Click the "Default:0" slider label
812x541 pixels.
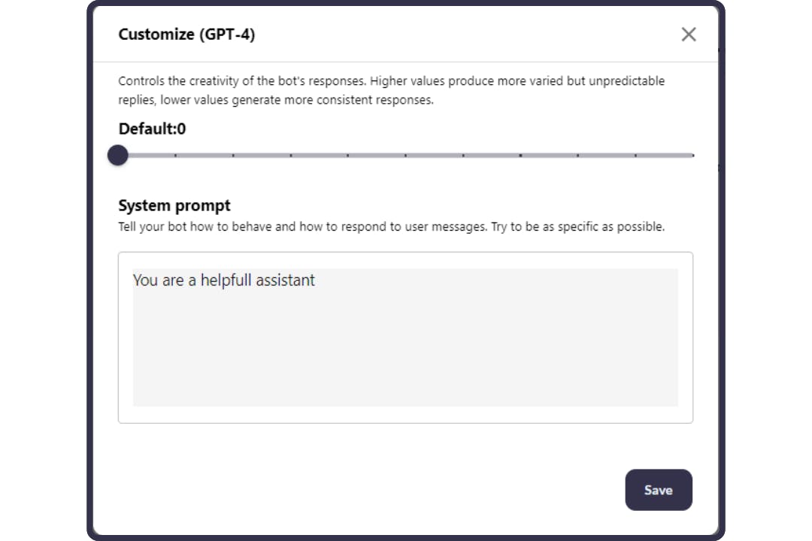152,129
